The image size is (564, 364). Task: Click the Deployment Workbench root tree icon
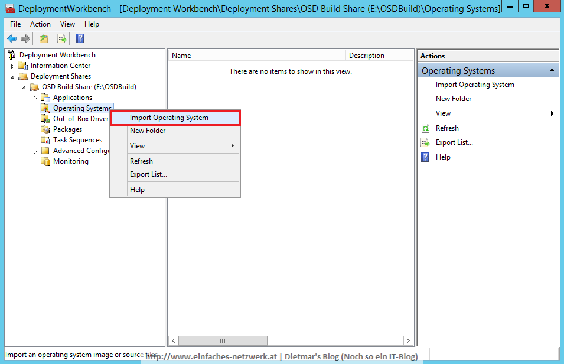pos(12,55)
